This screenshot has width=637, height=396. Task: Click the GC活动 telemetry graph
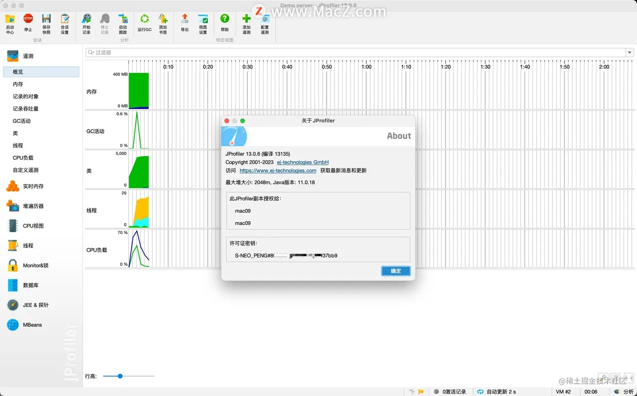point(139,130)
